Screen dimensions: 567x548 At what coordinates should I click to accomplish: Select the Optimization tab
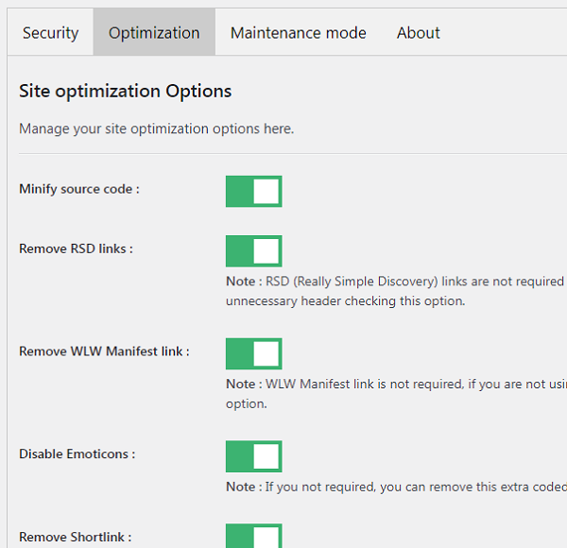point(154,32)
